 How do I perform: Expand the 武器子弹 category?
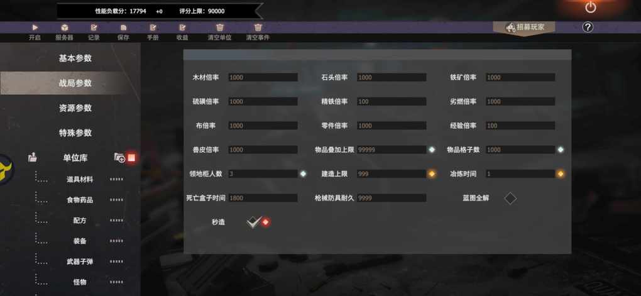coord(80,261)
